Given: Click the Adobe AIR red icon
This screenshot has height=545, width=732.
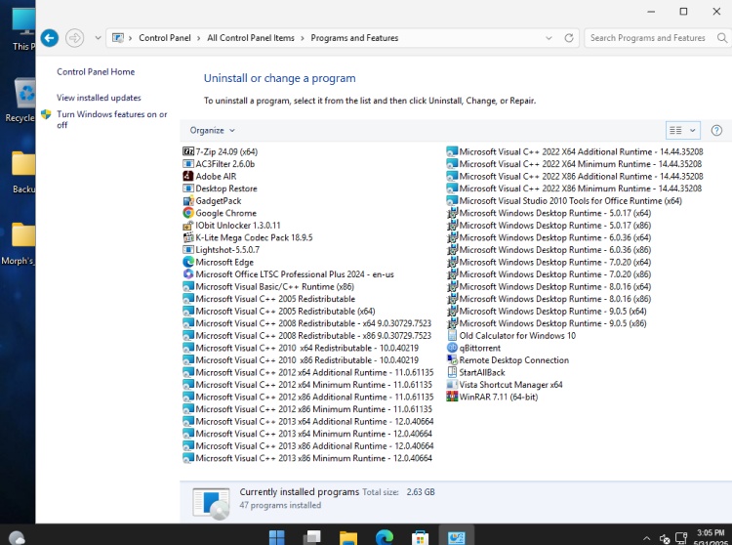Looking at the screenshot, I should [188, 176].
